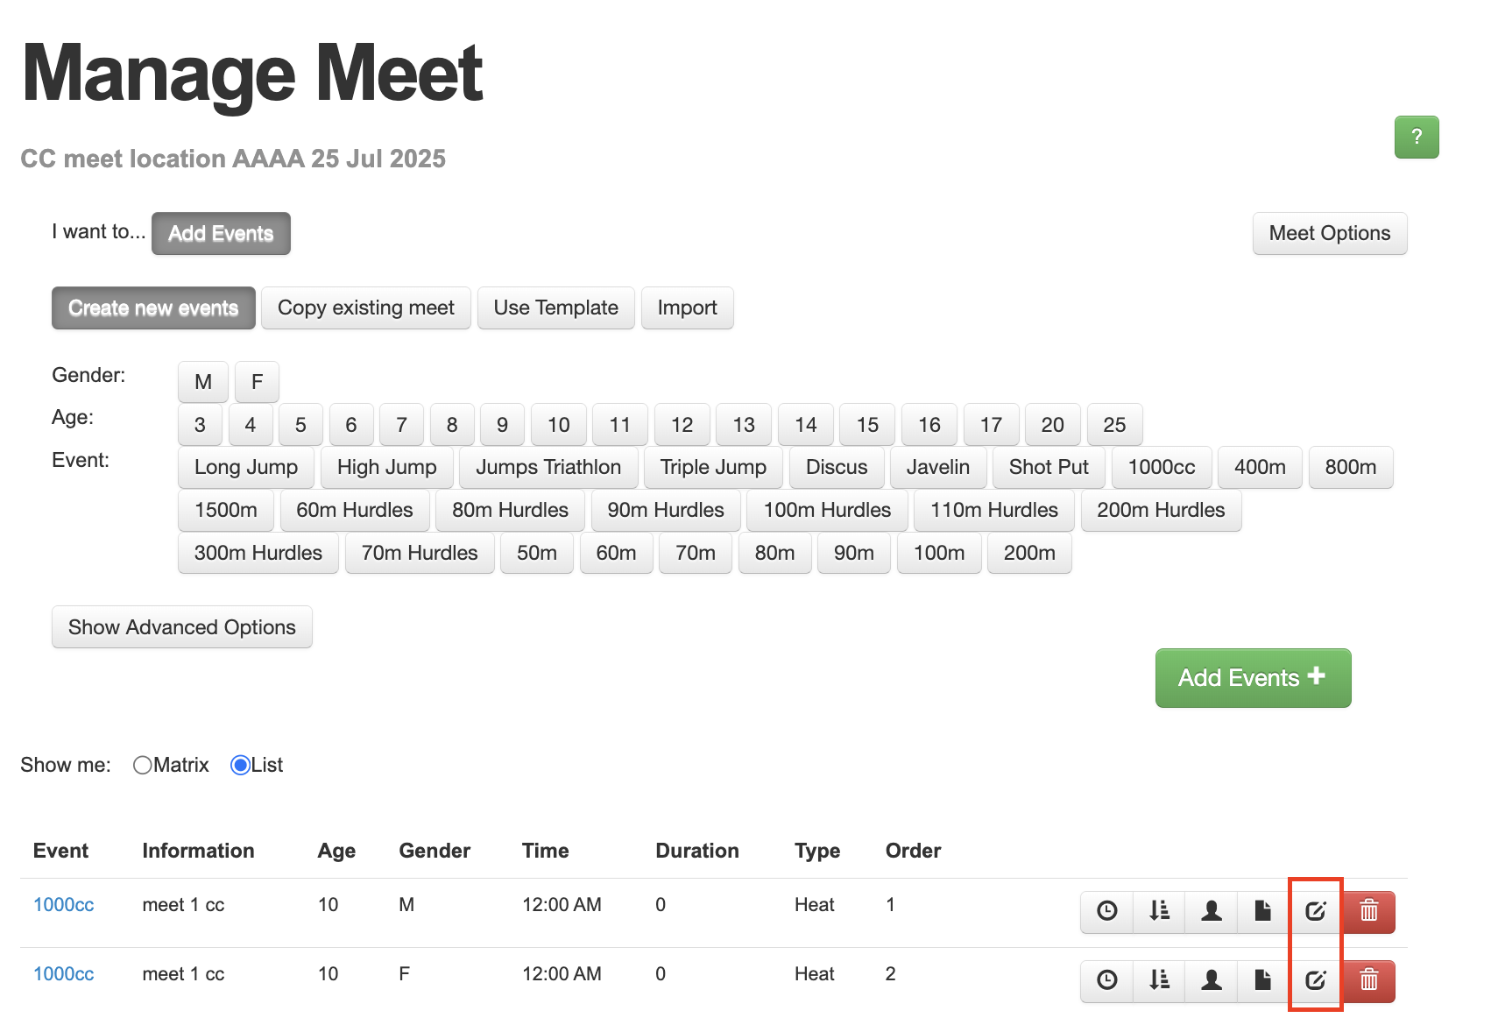
Task: Select the Javelin event button
Action: (x=938, y=467)
